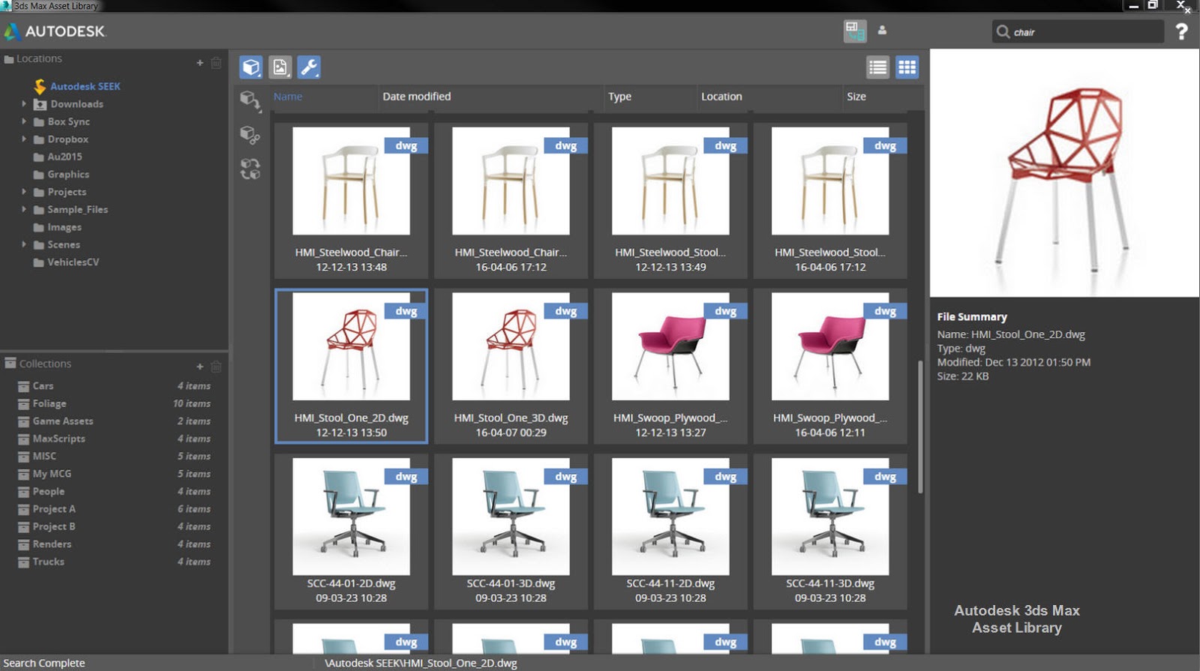Click the wrench tools filter icon
Screen dimensions: 1200x671
point(309,67)
